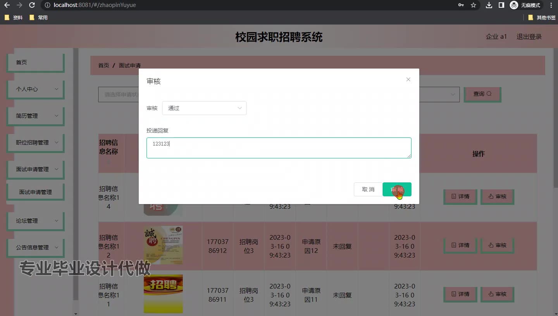Cancel the review with 取消
558x316 pixels.
click(368, 189)
